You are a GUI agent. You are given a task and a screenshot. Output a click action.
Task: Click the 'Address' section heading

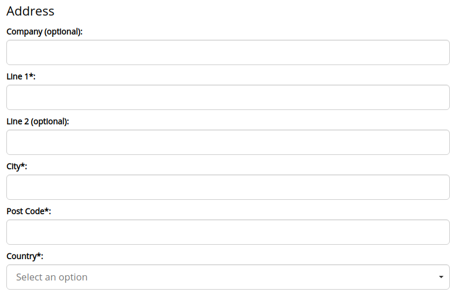tap(31, 11)
